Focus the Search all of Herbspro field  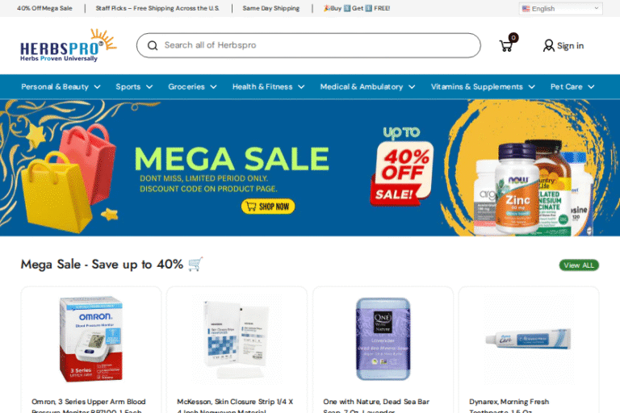point(308,45)
